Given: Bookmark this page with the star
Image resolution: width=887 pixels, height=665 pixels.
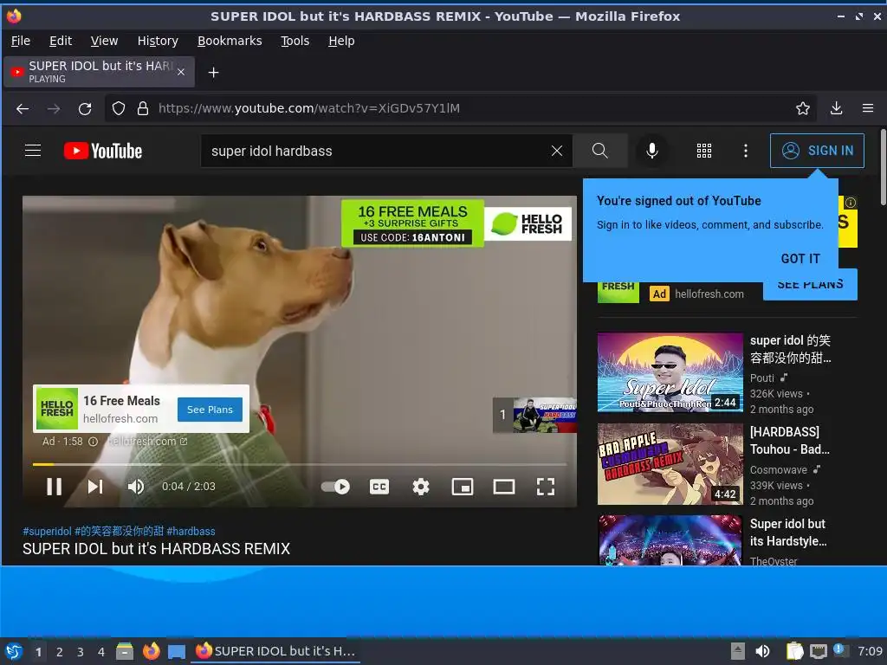Looking at the screenshot, I should [x=803, y=108].
